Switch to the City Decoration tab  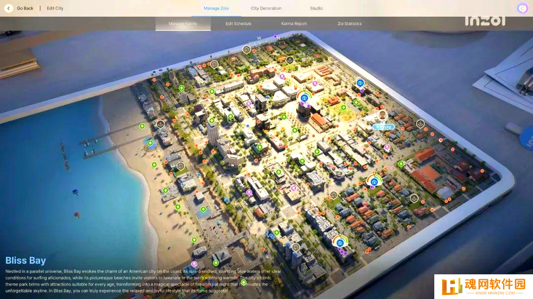coord(266,8)
